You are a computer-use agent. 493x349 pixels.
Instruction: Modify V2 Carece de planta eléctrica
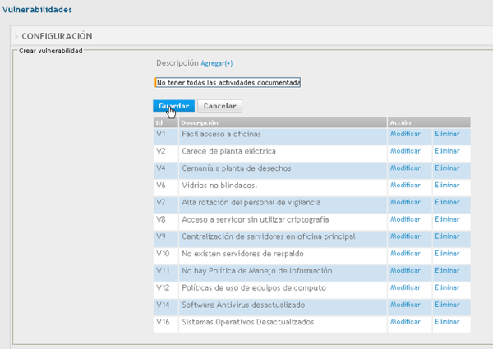[405, 151]
